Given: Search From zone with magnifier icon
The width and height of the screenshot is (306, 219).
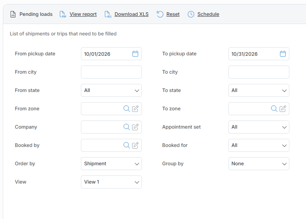Looking at the screenshot, I should point(127,109).
